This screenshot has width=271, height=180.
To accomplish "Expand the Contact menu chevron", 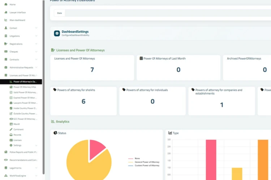I will (x=36, y=28).
